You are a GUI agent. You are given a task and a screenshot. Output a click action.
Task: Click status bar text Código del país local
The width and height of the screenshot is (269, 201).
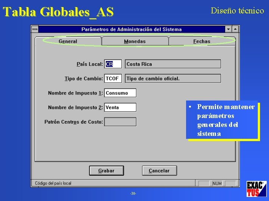53,183
